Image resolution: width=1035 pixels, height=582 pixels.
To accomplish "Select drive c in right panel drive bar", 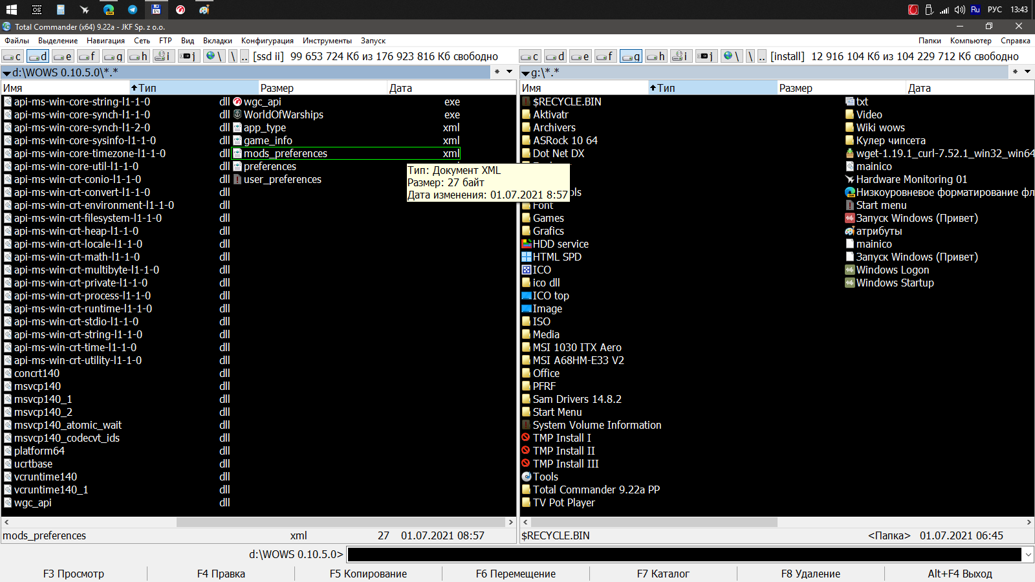I will pyautogui.click(x=530, y=56).
